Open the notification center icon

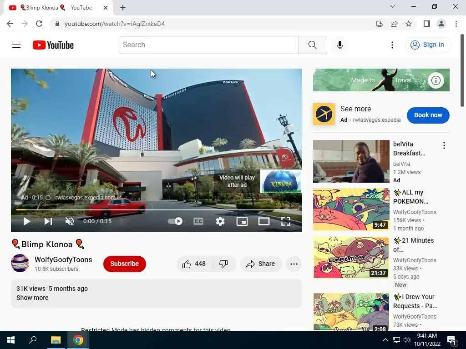point(451,340)
